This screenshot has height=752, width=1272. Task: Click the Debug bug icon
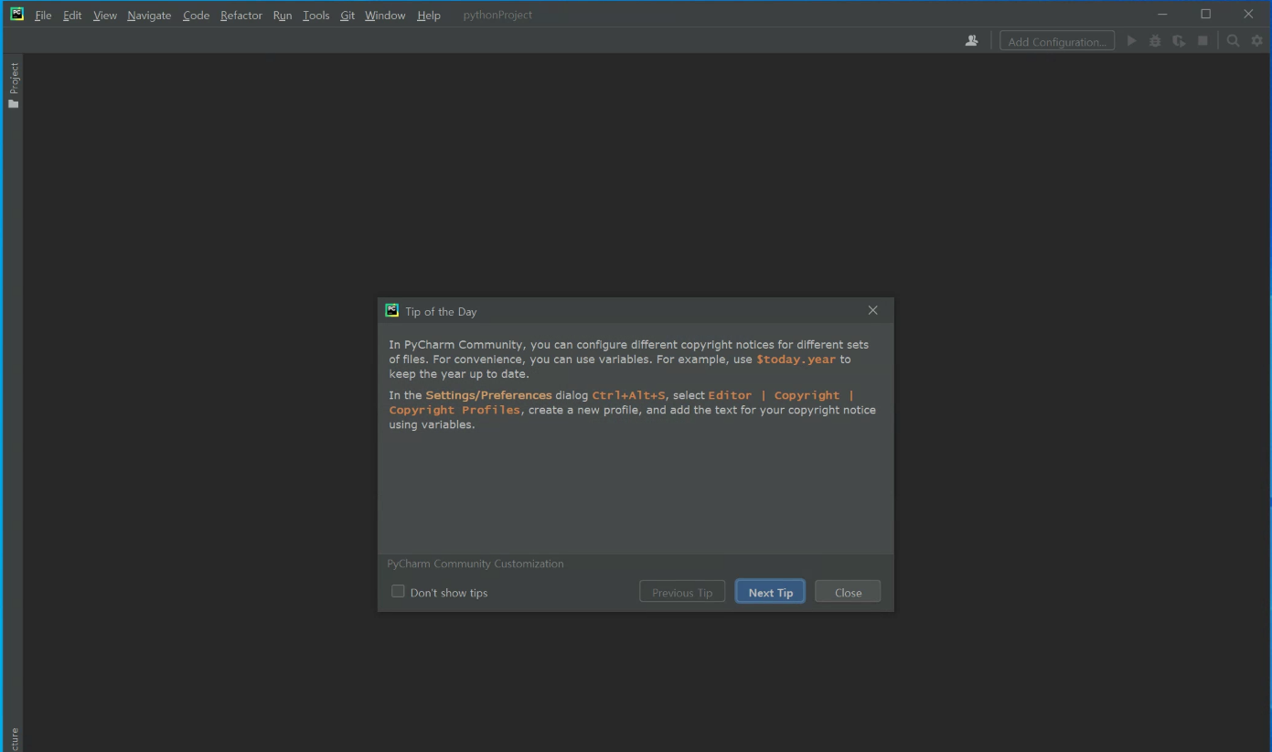click(x=1155, y=41)
